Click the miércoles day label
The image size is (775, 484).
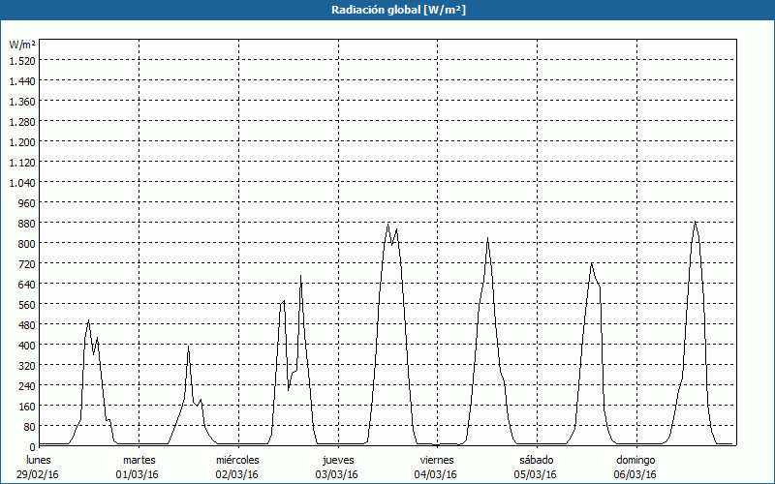point(237,460)
